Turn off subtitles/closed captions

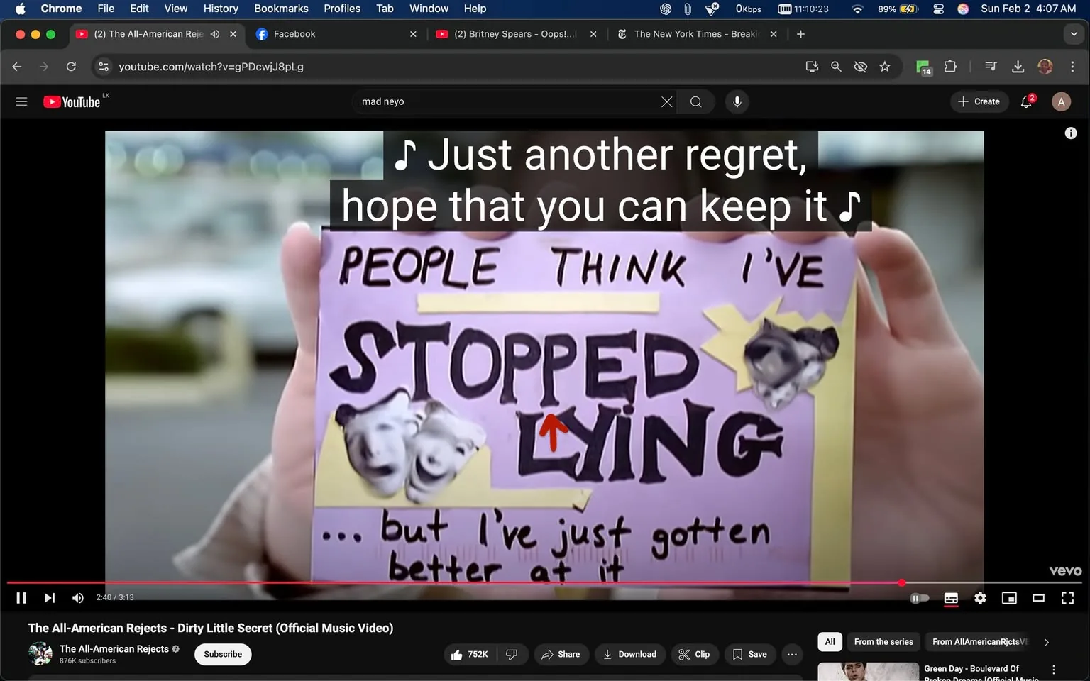tap(951, 598)
